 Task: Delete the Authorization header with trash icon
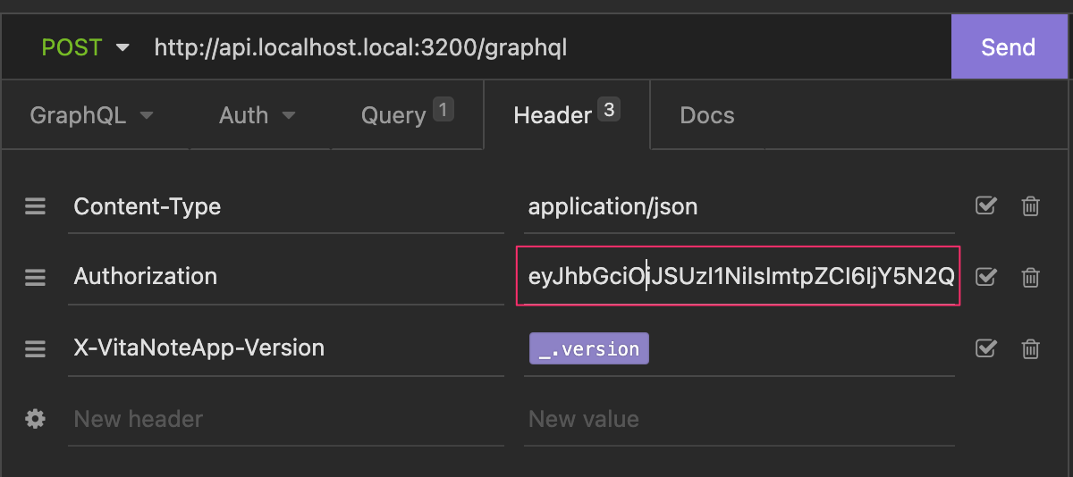coord(1030,277)
